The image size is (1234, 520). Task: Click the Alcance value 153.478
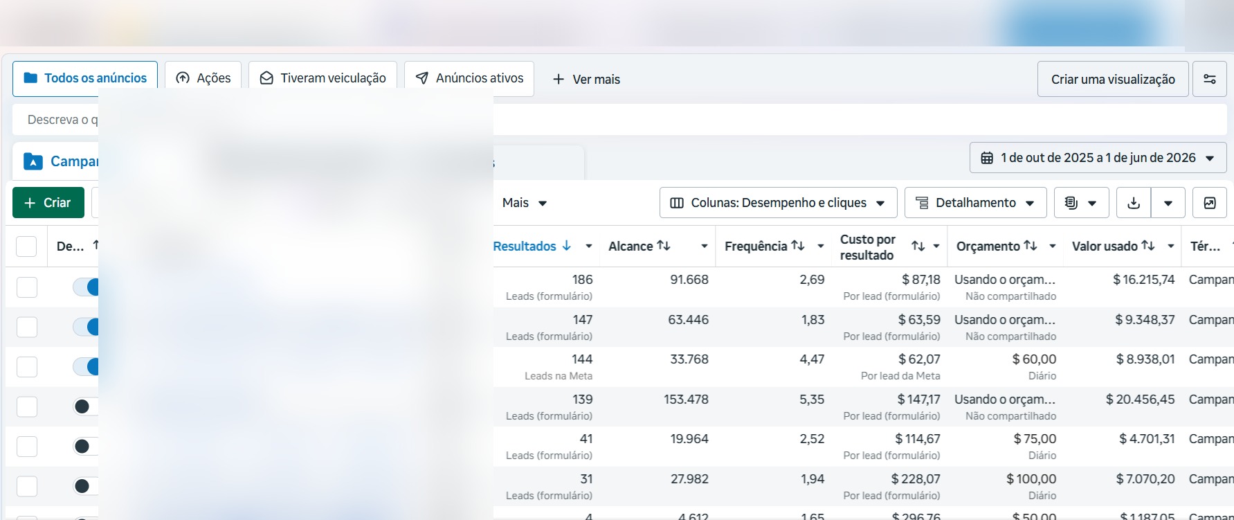(686, 400)
